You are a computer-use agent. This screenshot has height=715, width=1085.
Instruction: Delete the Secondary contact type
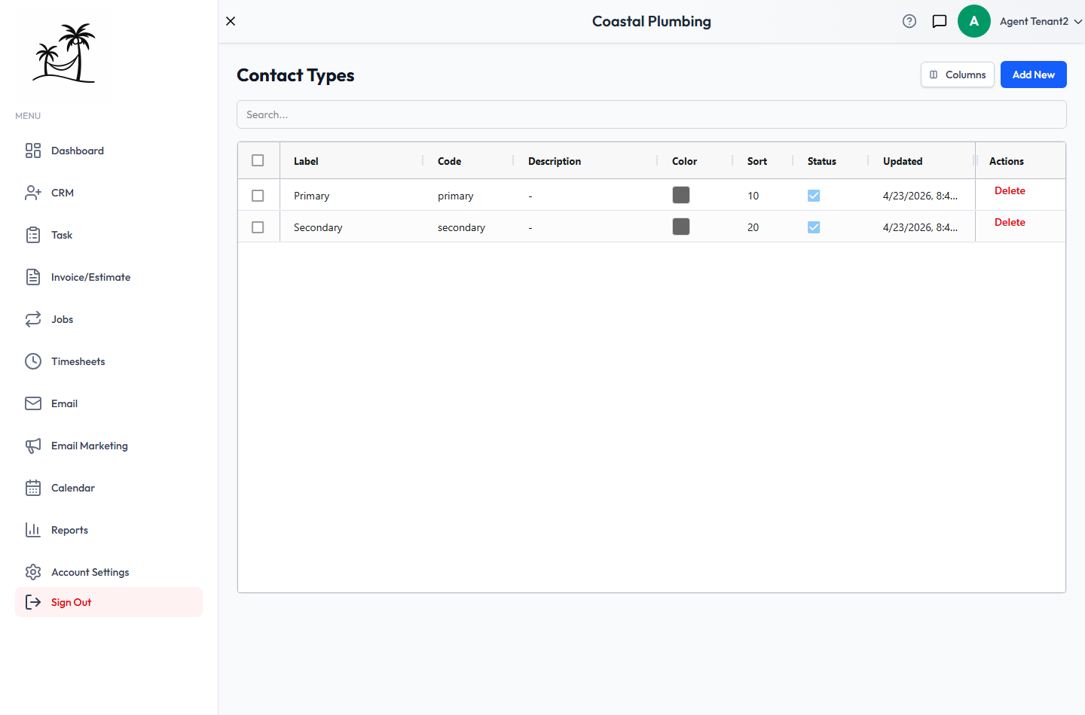1010,222
